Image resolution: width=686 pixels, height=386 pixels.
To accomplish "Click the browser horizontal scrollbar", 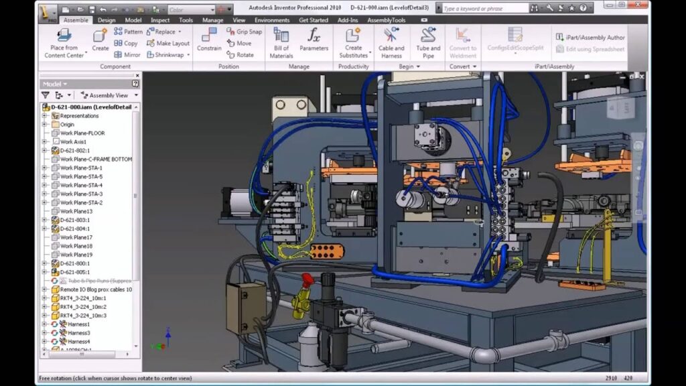I will coord(82,354).
